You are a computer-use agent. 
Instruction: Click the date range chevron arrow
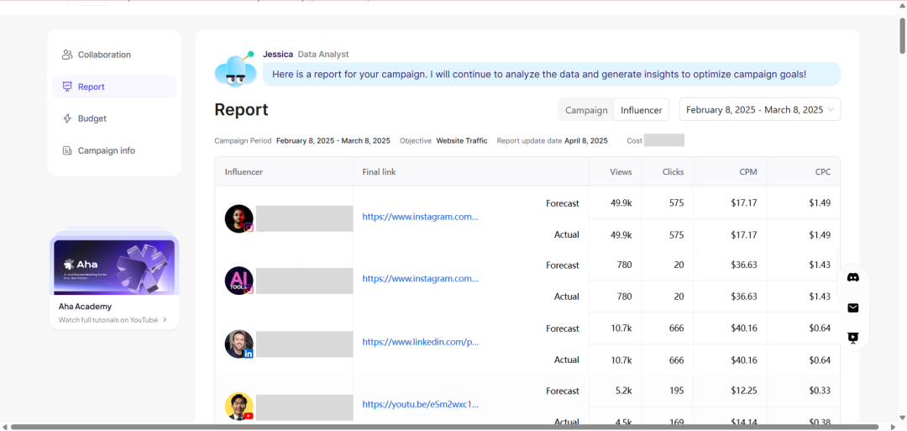pos(831,109)
